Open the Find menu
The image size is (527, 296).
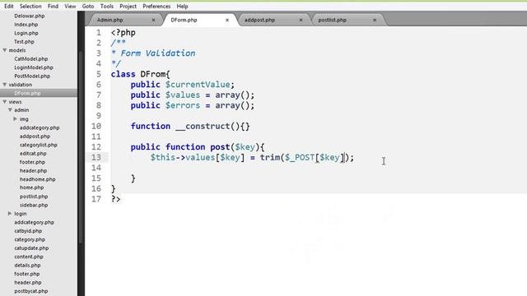coord(53,7)
